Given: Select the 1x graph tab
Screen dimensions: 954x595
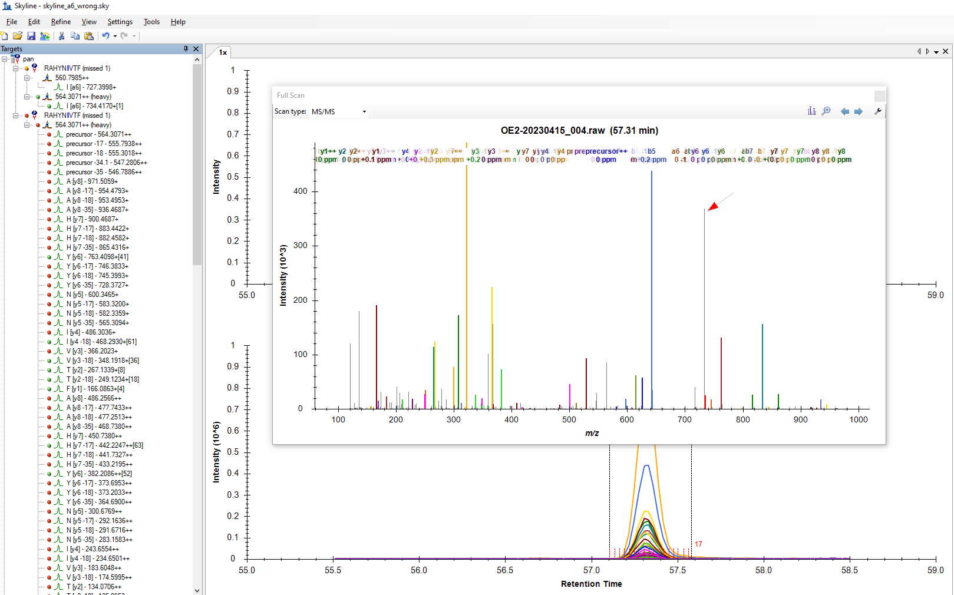Looking at the screenshot, I should click(x=223, y=52).
